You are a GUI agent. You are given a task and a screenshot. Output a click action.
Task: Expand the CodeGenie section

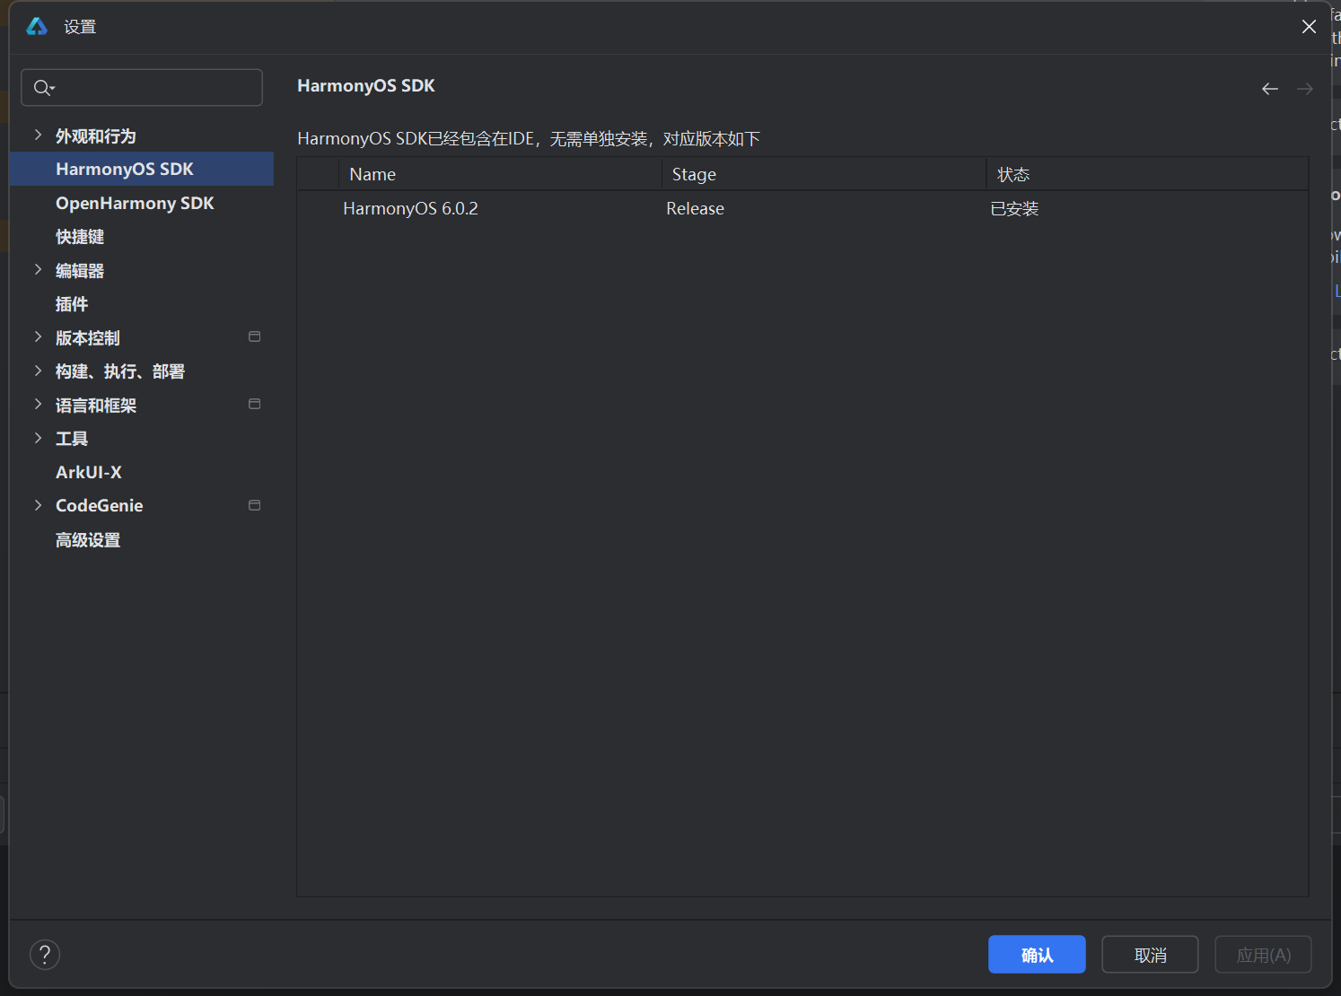point(38,505)
